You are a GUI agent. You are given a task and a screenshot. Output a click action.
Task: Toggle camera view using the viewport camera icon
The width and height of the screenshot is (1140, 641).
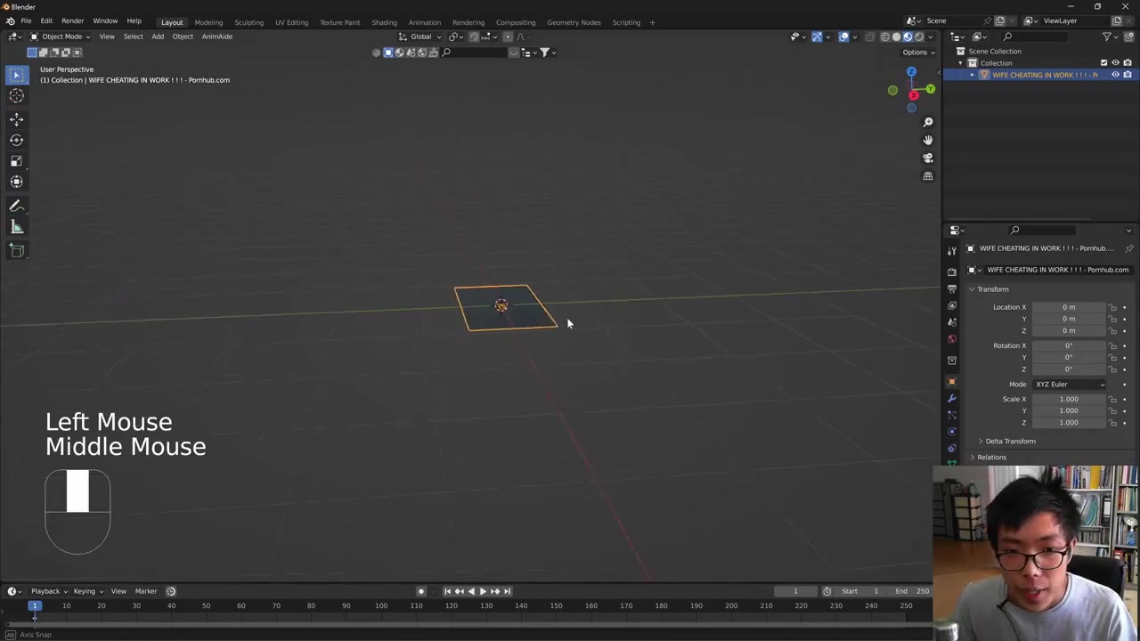[x=927, y=158]
